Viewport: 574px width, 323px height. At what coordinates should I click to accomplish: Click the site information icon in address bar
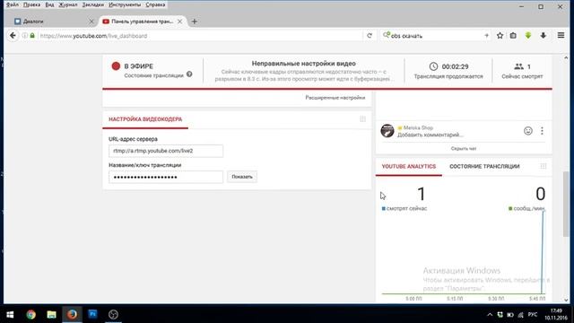(x=24, y=36)
